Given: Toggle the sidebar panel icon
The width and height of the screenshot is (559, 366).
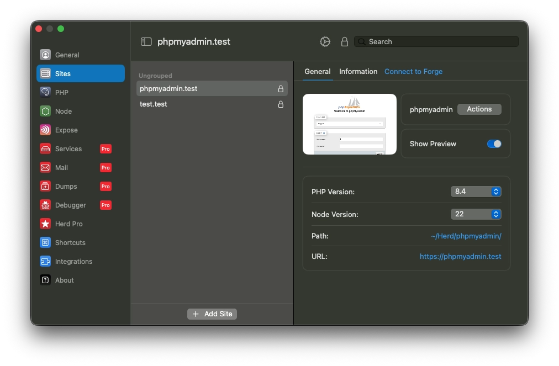Looking at the screenshot, I should point(146,42).
